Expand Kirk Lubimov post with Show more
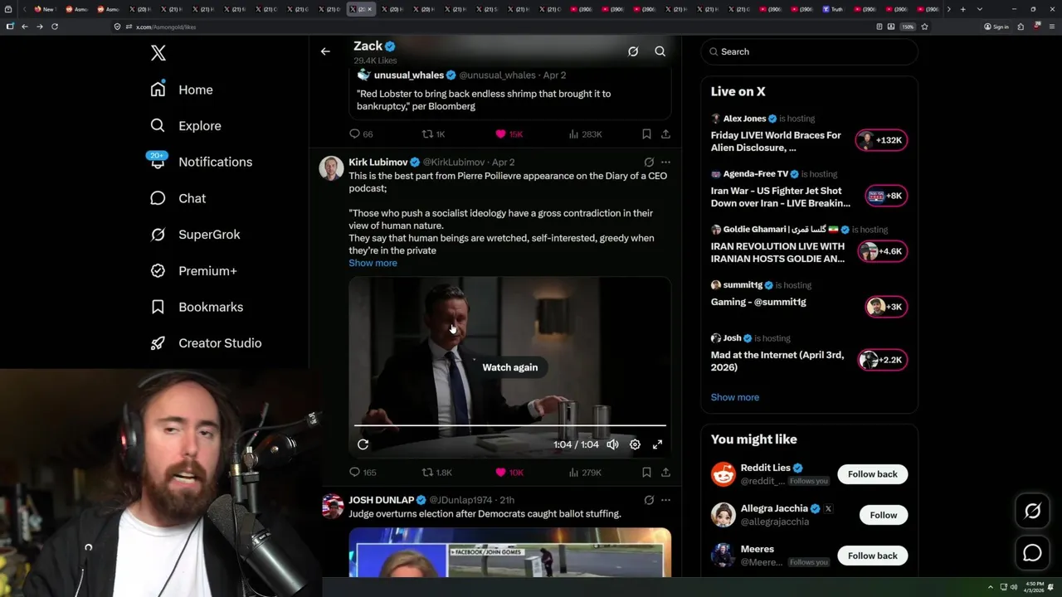Screen dimensions: 1062x597 coord(373,263)
